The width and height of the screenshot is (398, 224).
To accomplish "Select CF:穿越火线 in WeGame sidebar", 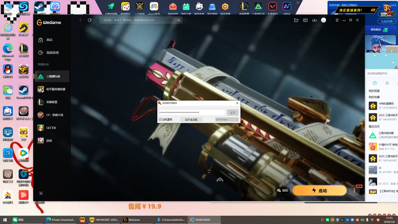I will tap(52, 115).
